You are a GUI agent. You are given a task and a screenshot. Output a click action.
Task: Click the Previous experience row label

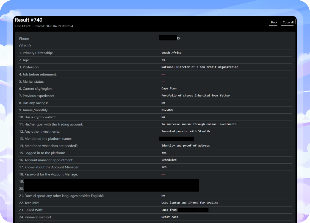(x=37, y=96)
